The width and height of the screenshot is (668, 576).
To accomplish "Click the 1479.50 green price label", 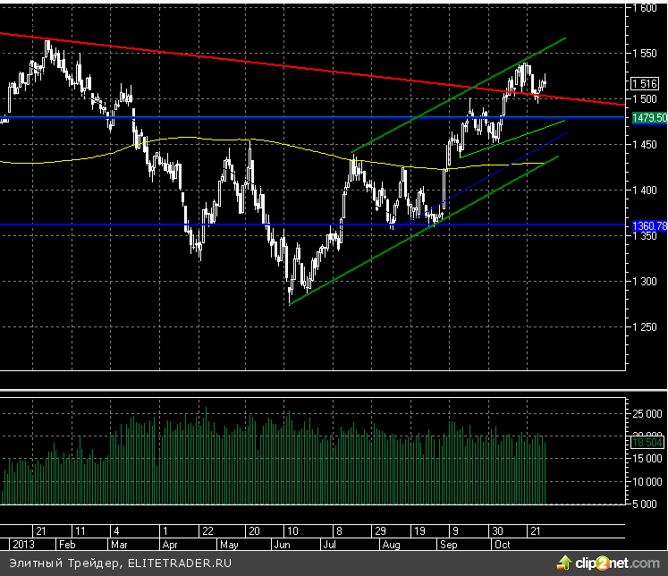I will (x=648, y=118).
